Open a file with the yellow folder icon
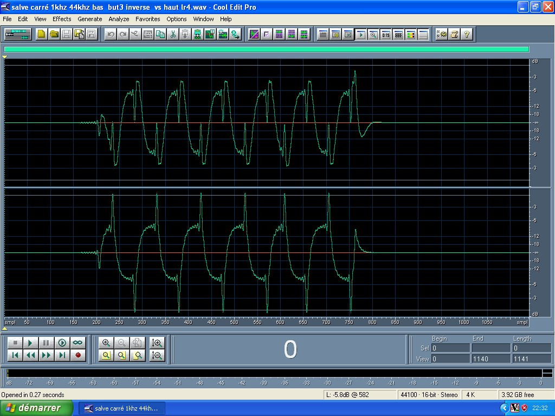This screenshot has width=555, height=416. 54,34
